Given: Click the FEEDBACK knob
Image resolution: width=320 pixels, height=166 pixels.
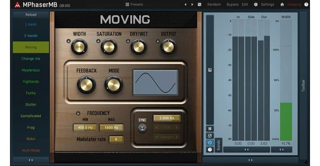Looking at the screenshot, I should (x=86, y=85).
